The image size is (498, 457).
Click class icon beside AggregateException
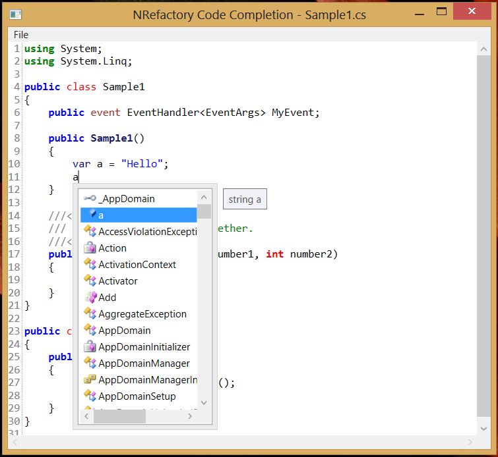pos(90,313)
